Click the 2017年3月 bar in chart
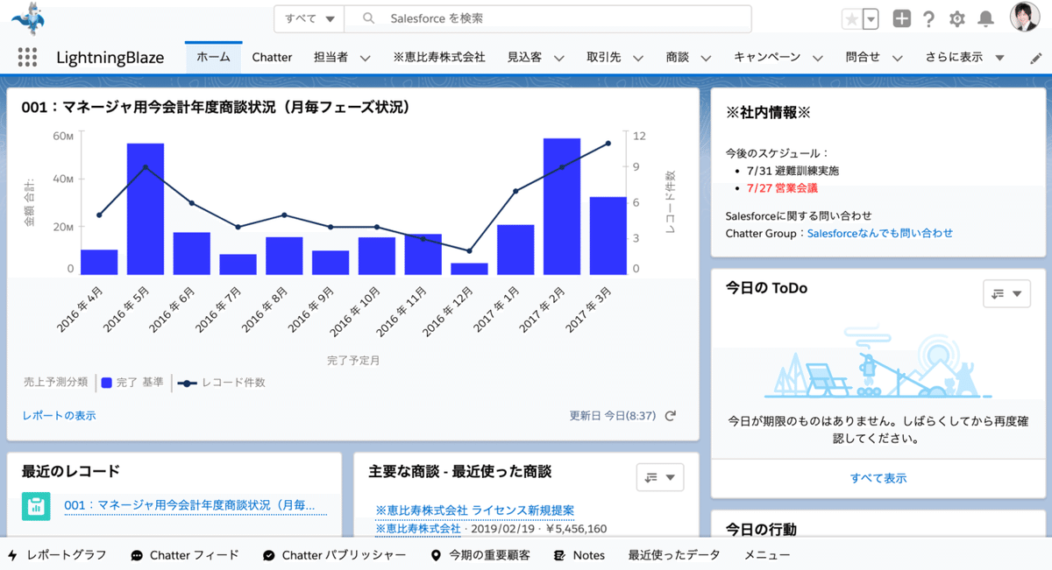This screenshot has width=1052, height=570. (x=608, y=236)
